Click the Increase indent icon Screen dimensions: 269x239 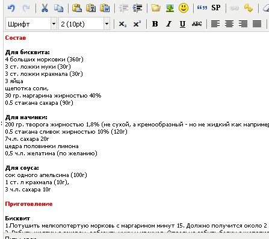click(137, 8)
